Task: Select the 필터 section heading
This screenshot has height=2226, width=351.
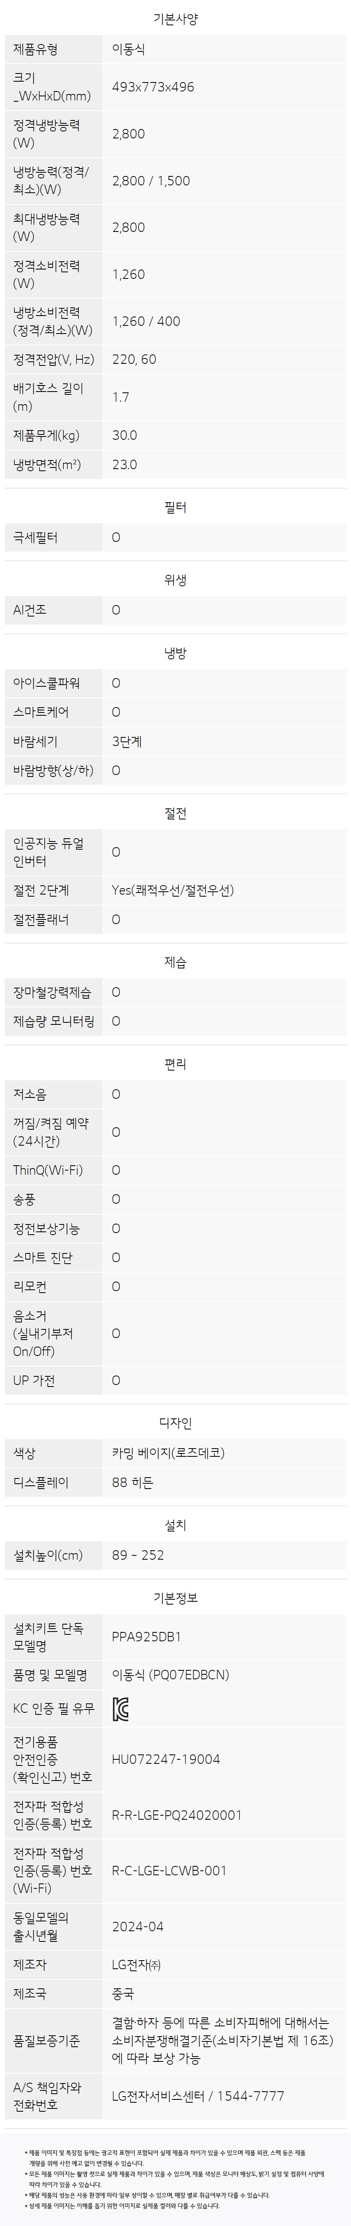Action: 175,507
